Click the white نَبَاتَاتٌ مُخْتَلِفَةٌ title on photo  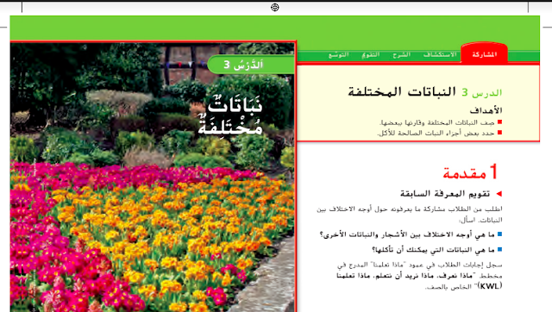(230, 116)
